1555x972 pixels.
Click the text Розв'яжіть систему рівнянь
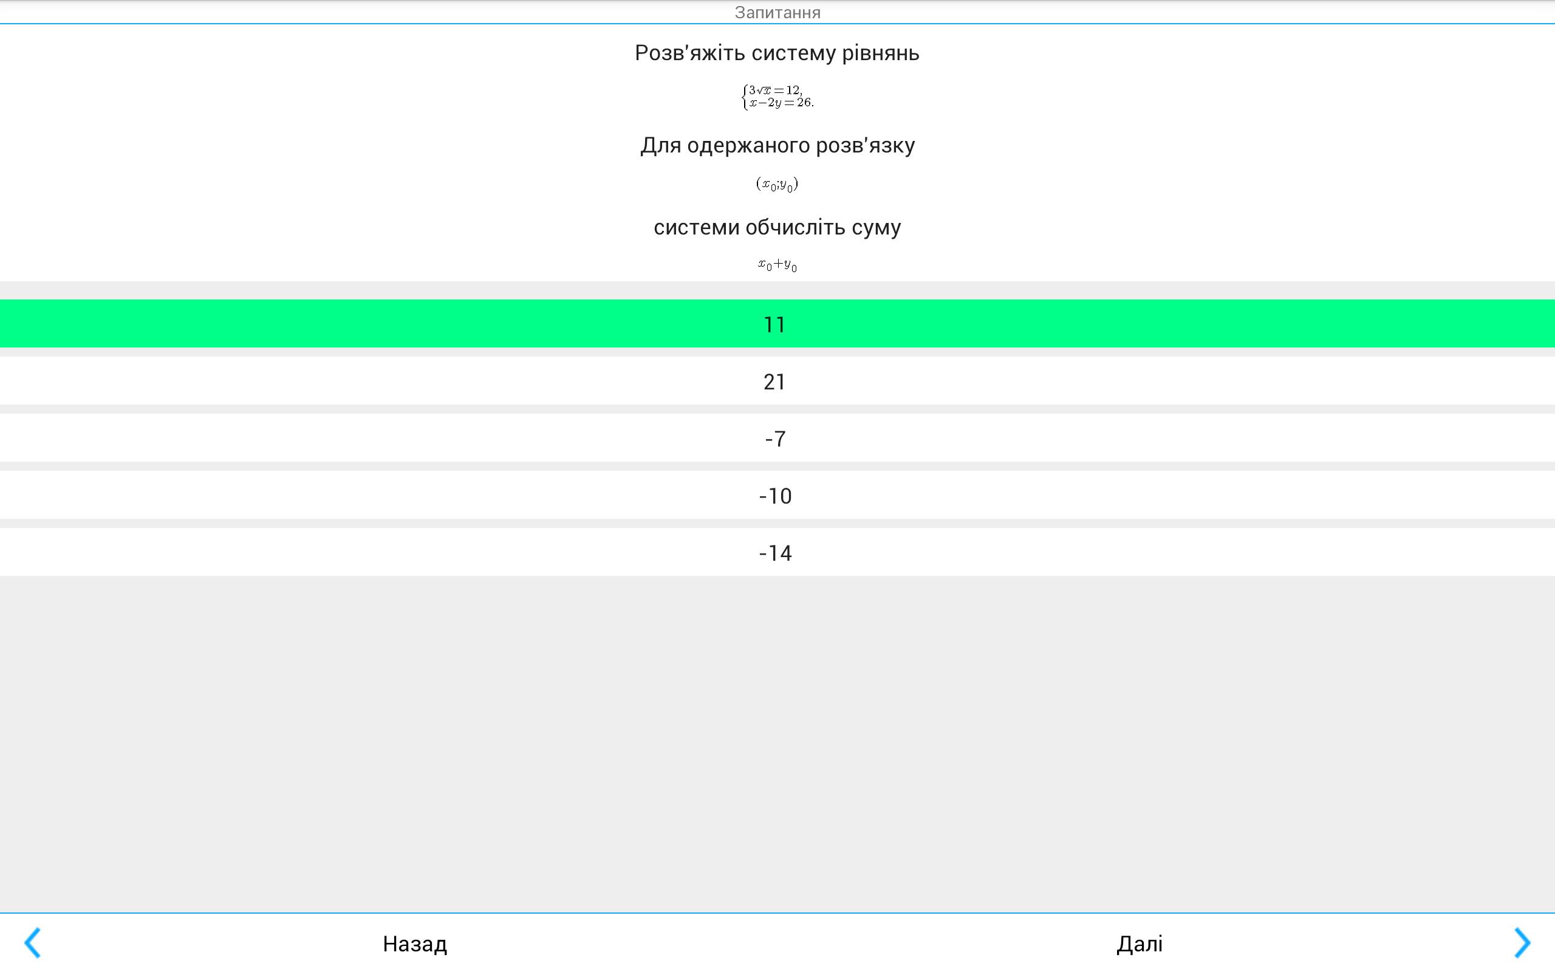pyautogui.click(x=777, y=53)
